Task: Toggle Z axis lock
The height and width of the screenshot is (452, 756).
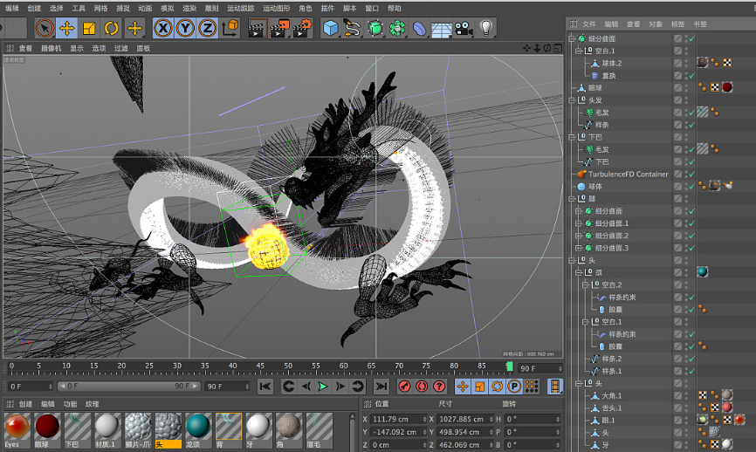Action: pyautogui.click(x=207, y=28)
